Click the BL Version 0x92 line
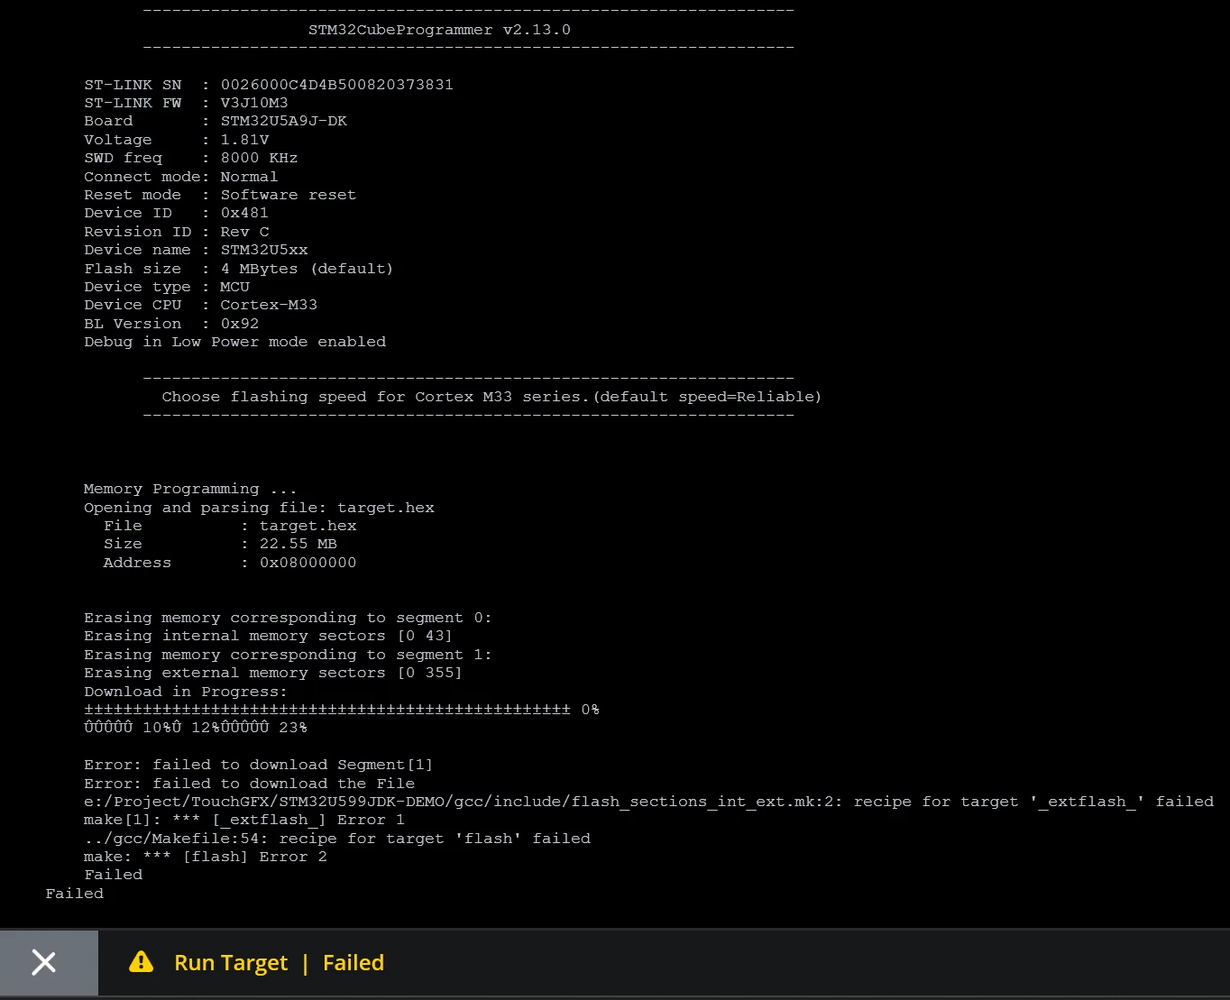1230x1000 pixels. 171,324
